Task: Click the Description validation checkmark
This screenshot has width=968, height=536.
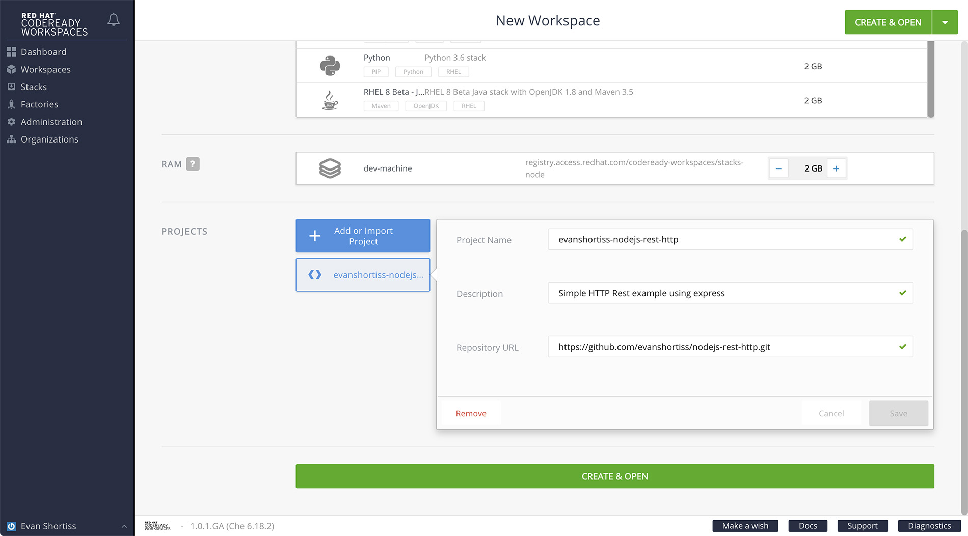Action: point(902,293)
